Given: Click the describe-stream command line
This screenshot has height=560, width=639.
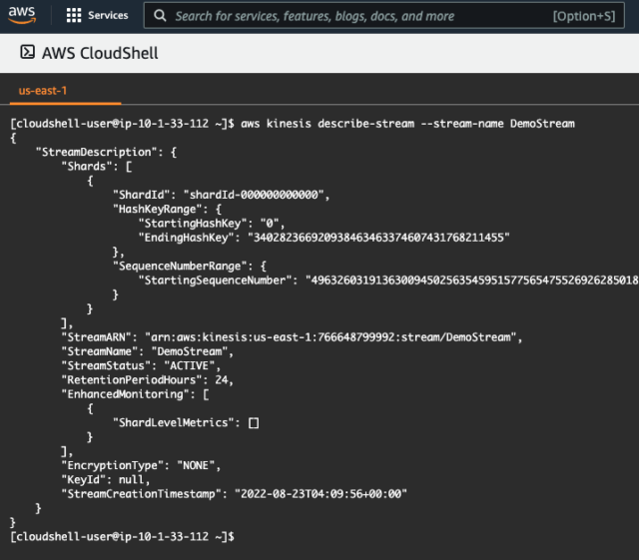Looking at the screenshot, I should (293, 124).
